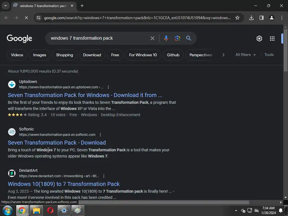Click the address bar URL
Viewport: 288px width, 216px height.
137,18
